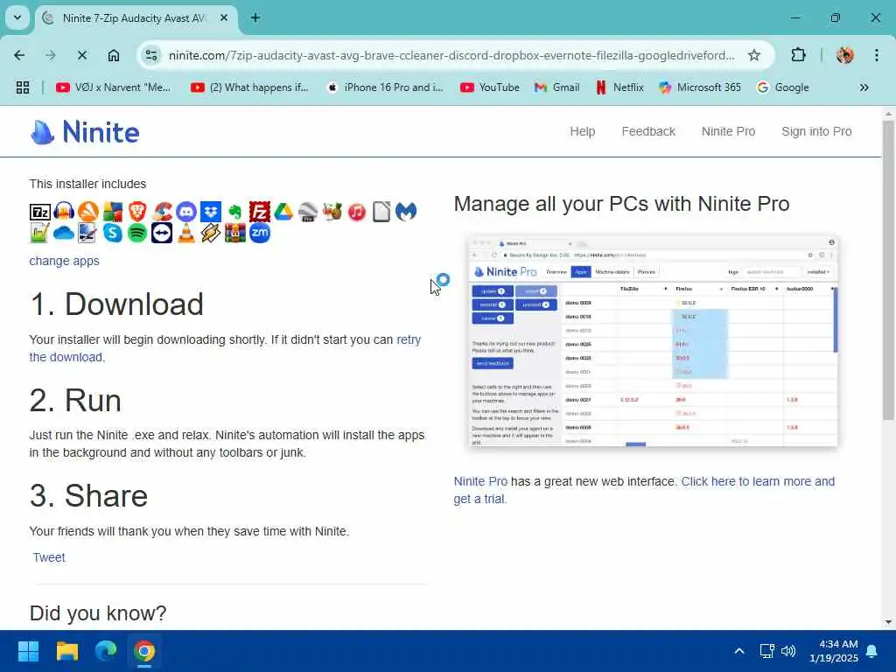The height and width of the screenshot is (672, 896).
Task: Open the tab search dropdown arrow
Action: [17, 17]
